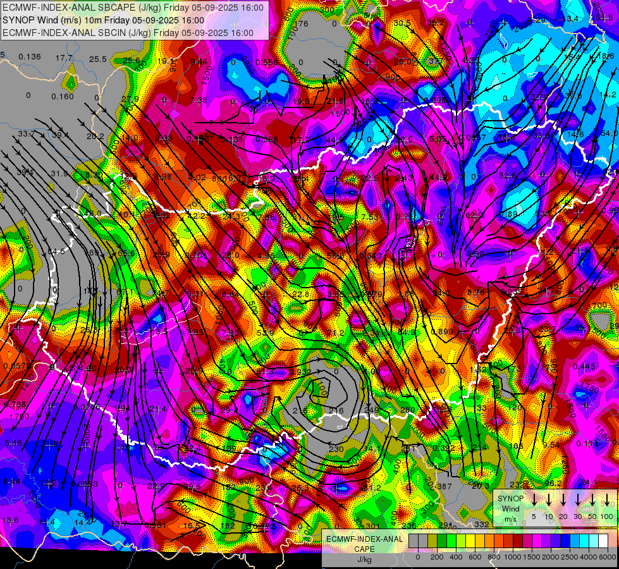This screenshot has height=569, width=619.
Task: Click the station value 0.138
Action: (x=232, y=139)
